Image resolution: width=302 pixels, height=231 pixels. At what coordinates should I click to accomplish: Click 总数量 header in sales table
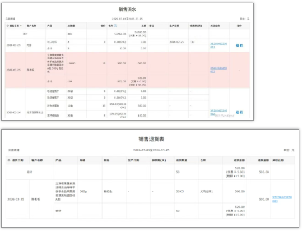[x=71, y=26]
